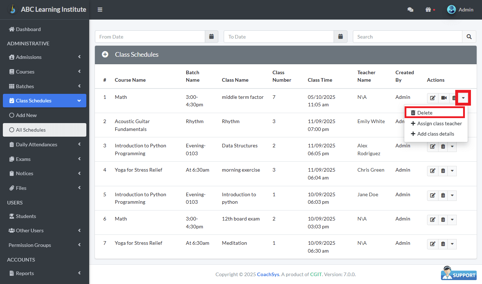Screen dimensions: 482x284
Task: Open the From Date calendar picker icon
Action: coord(212,37)
